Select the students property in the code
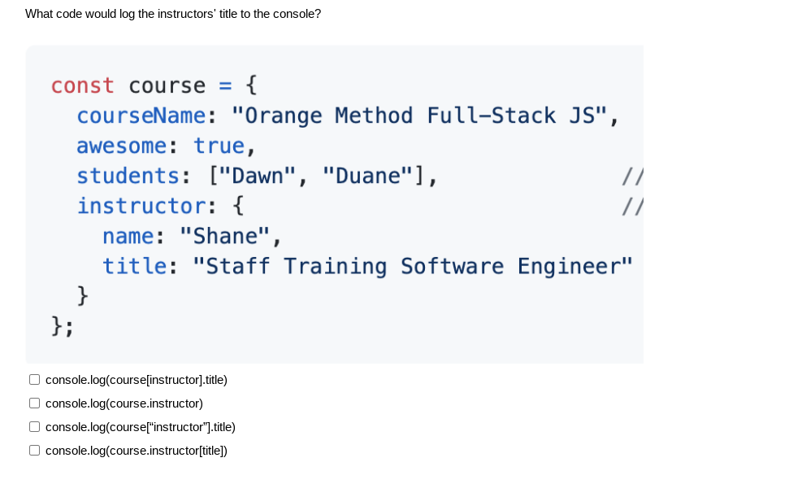 point(128,176)
